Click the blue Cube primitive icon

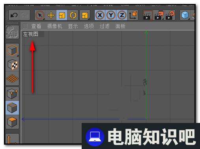[x=185, y=15]
